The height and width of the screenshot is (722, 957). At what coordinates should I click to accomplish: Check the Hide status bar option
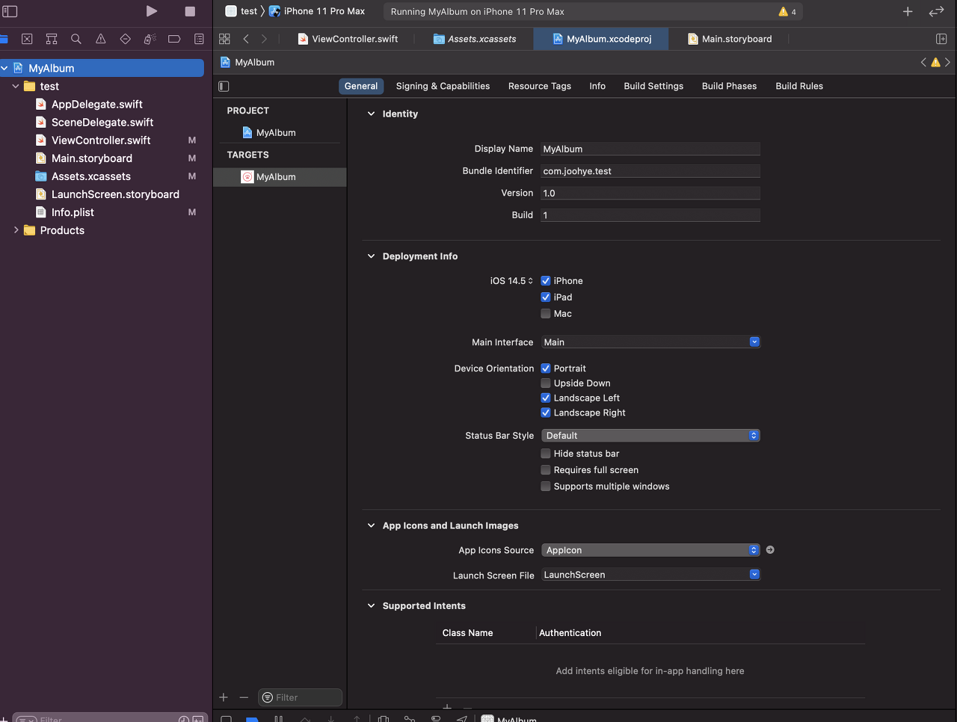point(546,454)
